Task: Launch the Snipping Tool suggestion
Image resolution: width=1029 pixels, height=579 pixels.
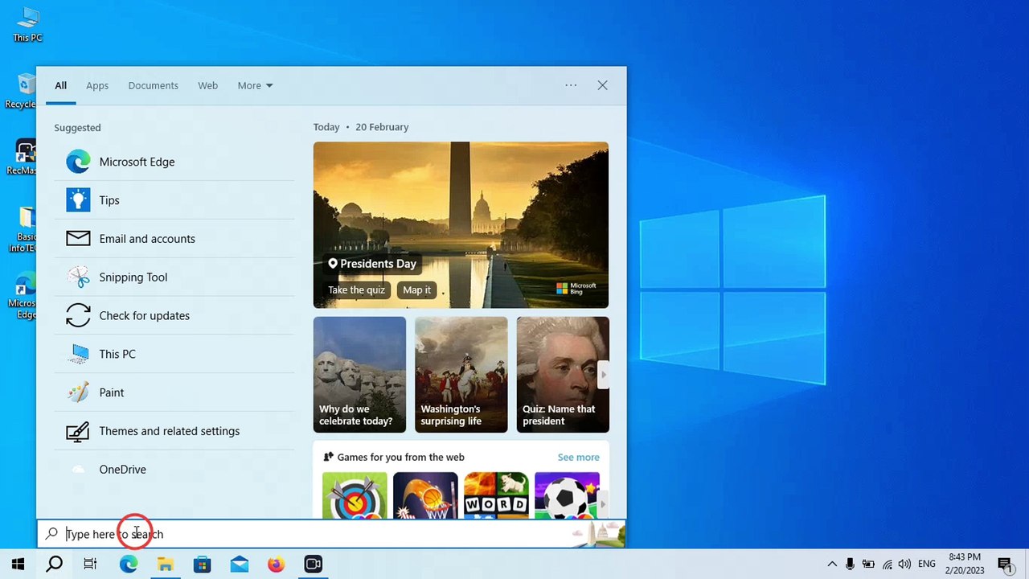Action: [133, 277]
